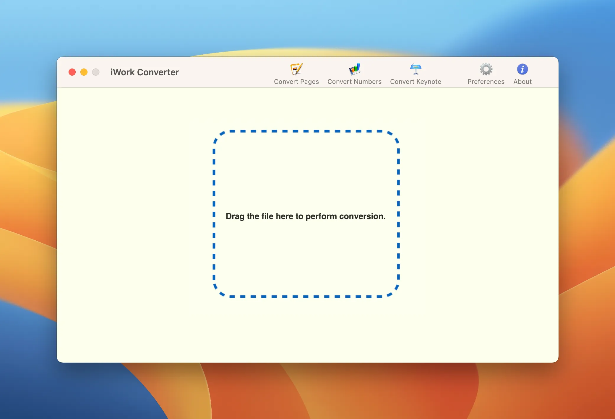Click "Drag the file here to perform conversion."
The height and width of the screenshot is (419, 615).
(306, 216)
